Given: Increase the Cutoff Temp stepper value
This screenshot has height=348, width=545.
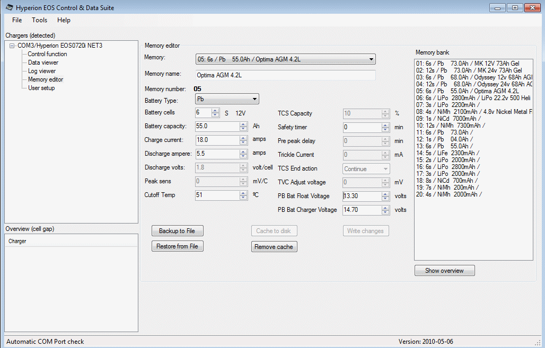Looking at the screenshot, I should pos(243,193).
